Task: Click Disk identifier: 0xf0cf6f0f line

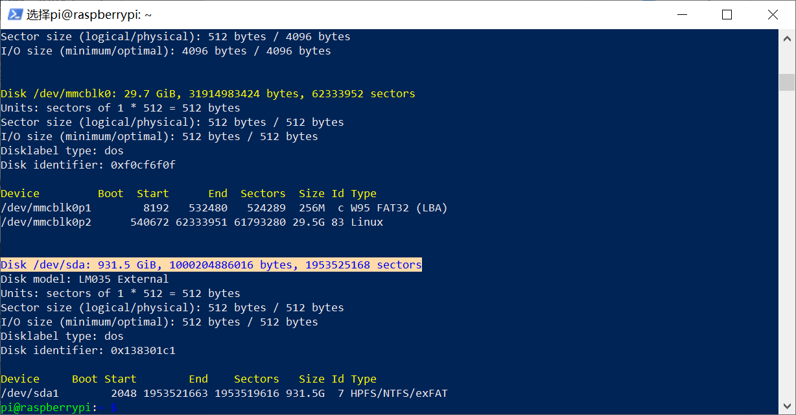Action: tap(88, 165)
